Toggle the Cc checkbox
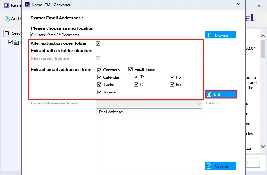Image resolution: width=267 pixels, height=175 pixels. pos(136,85)
